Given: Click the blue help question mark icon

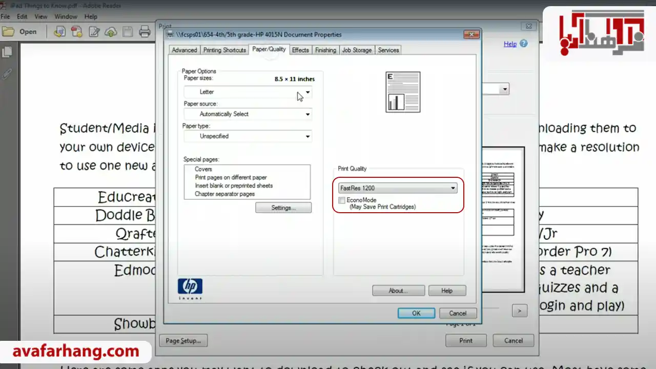Looking at the screenshot, I should coord(523,44).
